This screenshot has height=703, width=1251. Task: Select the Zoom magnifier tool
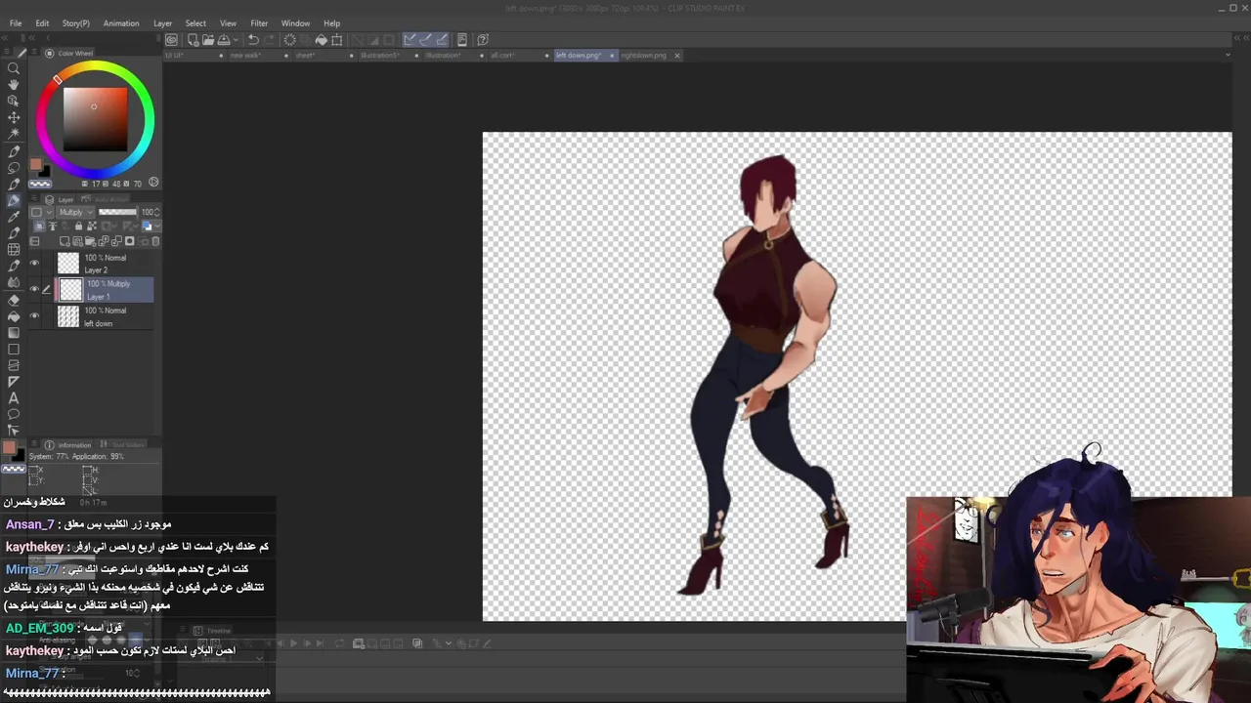tap(14, 68)
